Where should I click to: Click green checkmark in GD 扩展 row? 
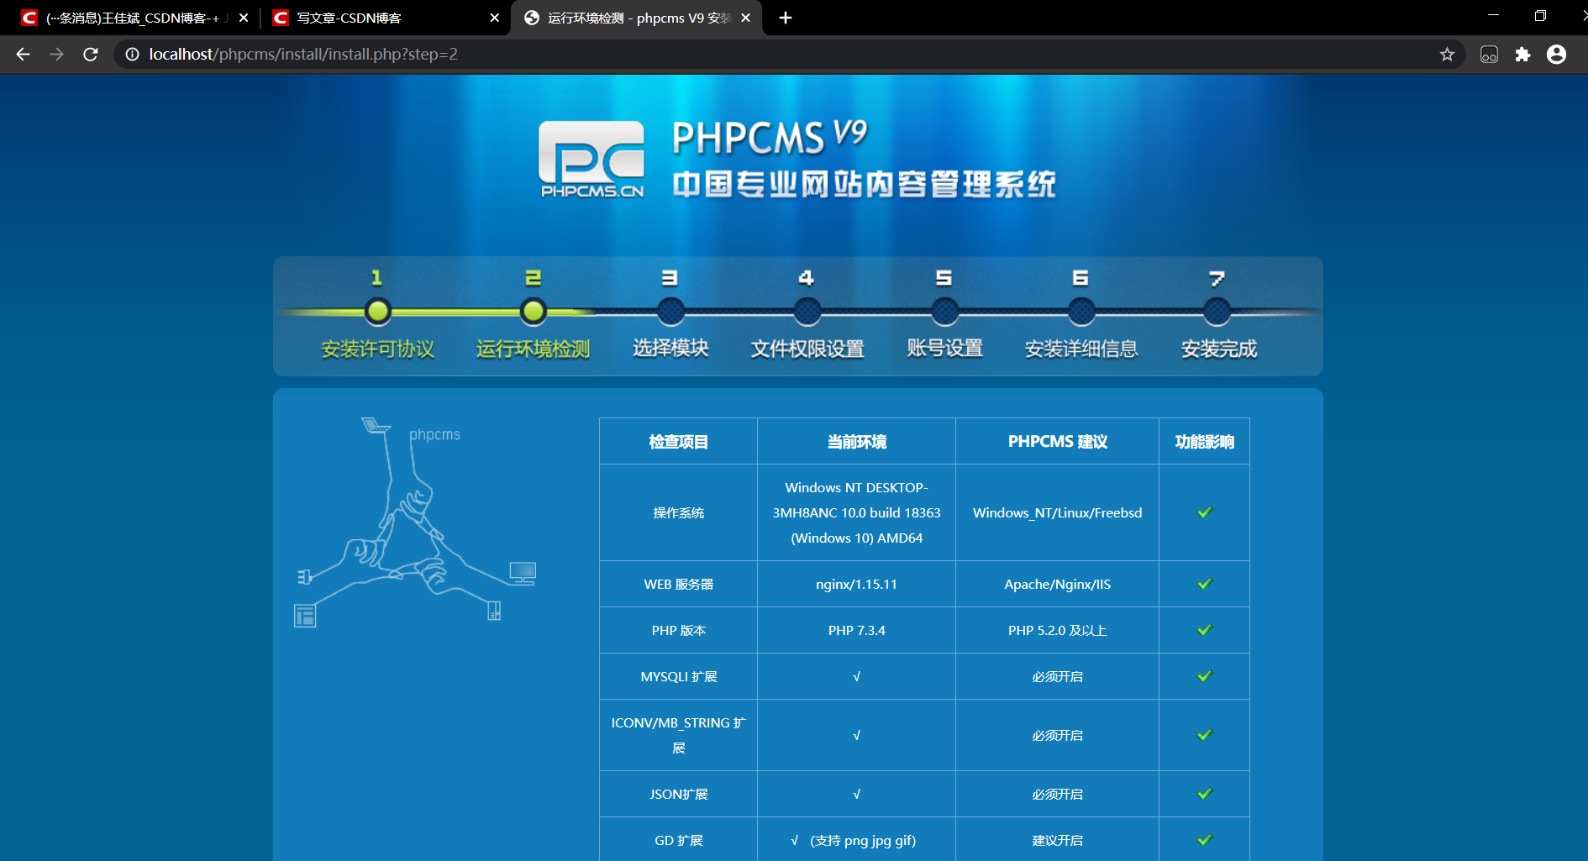point(1205,840)
